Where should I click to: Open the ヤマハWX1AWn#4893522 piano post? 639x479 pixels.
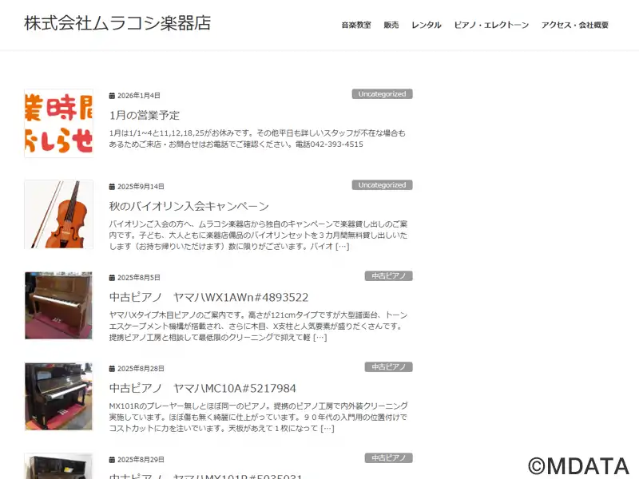click(208, 297)
